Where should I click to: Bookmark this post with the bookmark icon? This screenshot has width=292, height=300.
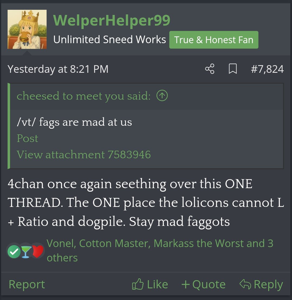point(233,69)
